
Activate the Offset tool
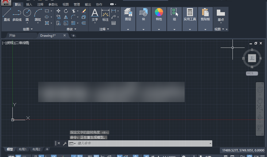(84, 23)
